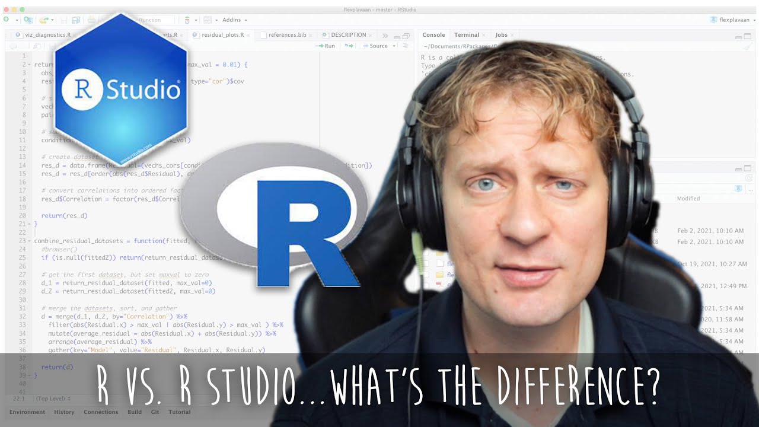Open the (Top Level) scope selector

(x=53, y=399)
